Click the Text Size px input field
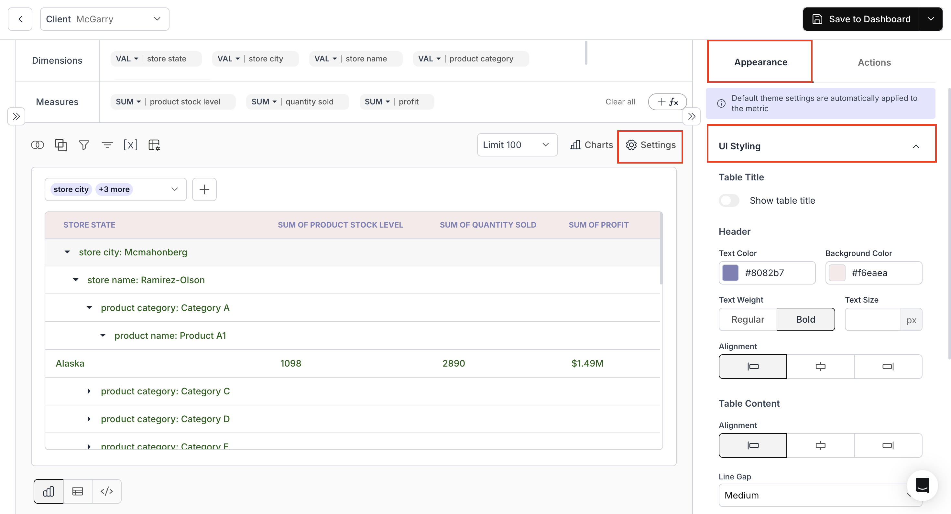The image size is (951, 514). pos(873,319)
